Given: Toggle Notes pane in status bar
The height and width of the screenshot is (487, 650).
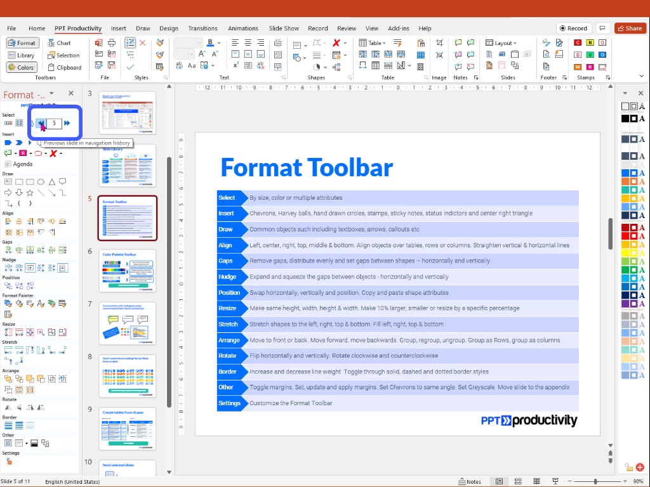Looking at the screenshot, I should point(470,481).
